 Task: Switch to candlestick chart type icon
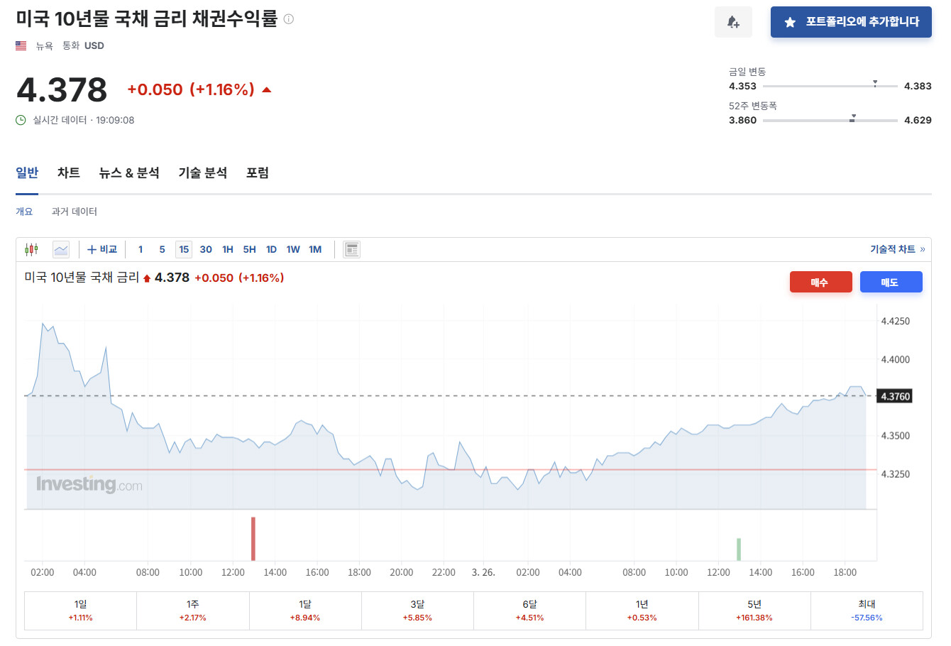tap(31, 249)
